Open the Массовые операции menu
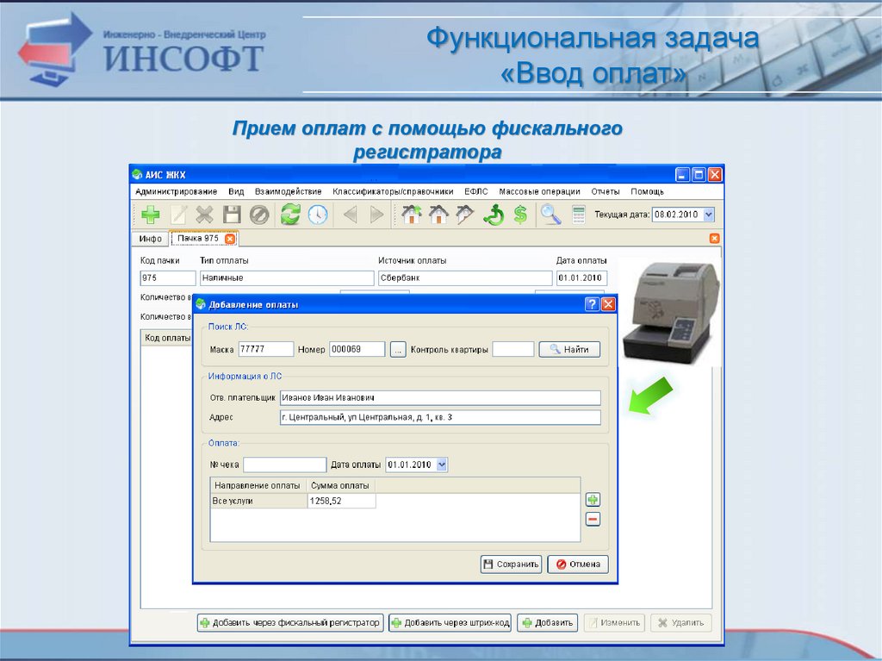882x661 pixels. pyautogui.click(x=539, y=191)
